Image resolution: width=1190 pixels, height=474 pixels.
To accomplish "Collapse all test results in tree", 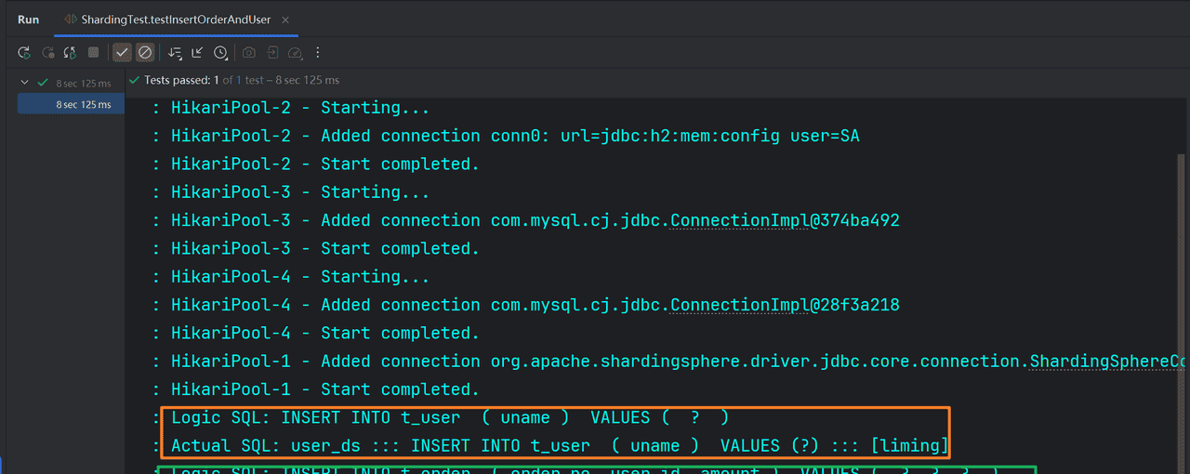I will point(198,53).
